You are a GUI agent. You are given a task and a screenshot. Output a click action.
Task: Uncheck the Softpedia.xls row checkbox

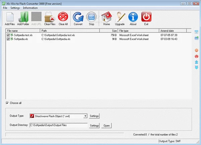pyautogui.click(x=8, y=39)
